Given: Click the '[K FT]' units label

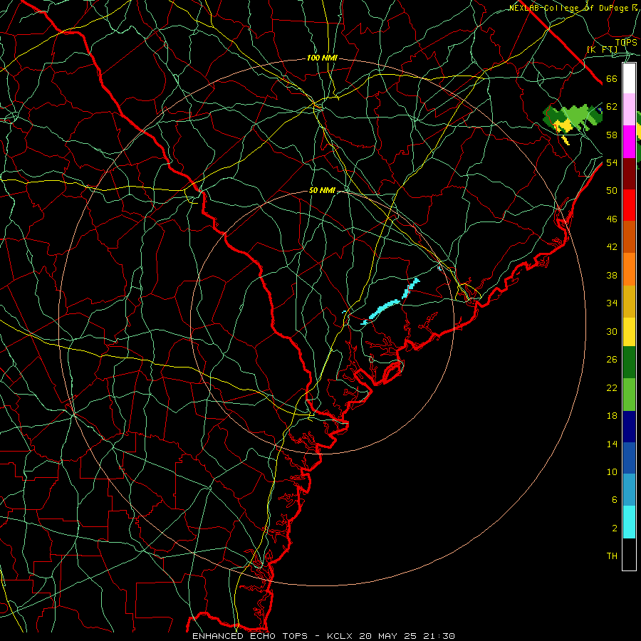Looking at the screenshot, I should (602, 49).
